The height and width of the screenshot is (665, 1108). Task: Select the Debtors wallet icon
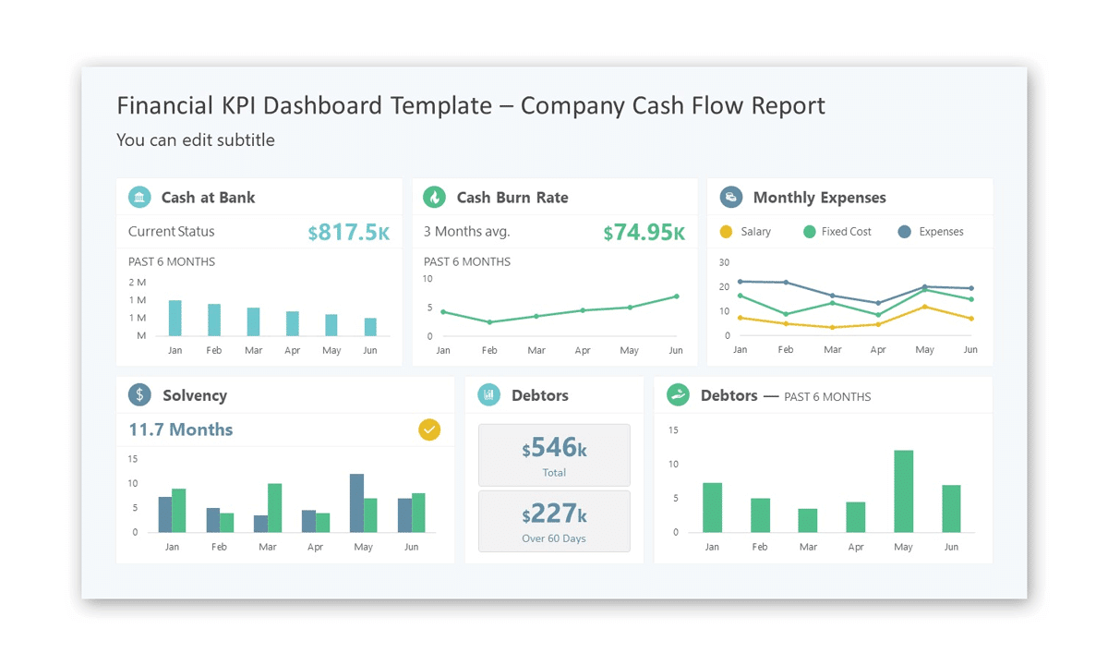tap(488, 395)
